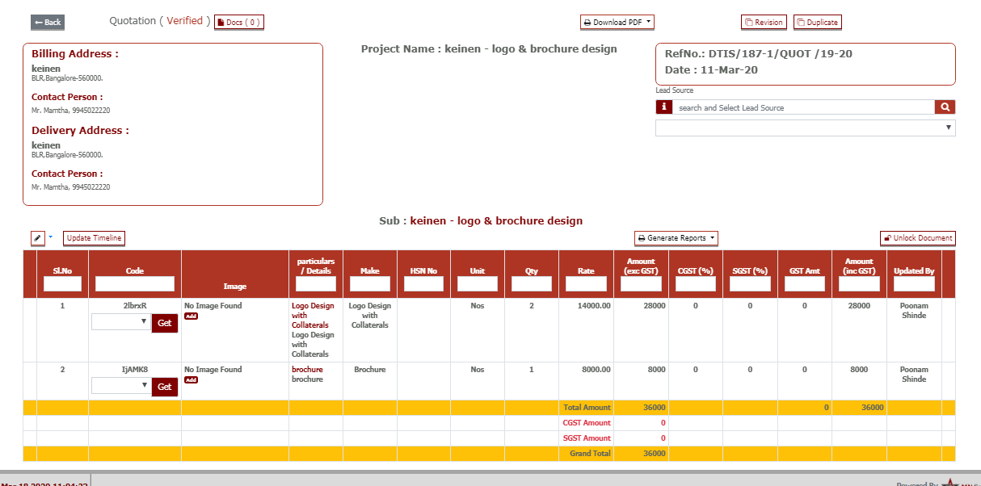Click code text 2lbrxR
This screenshot has width=981, height=486.
pyautogui.click(x=135, y=306)
